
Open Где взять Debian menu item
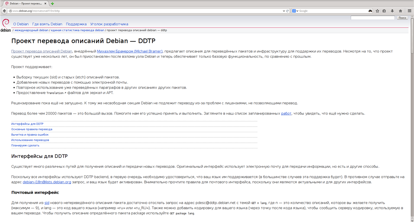pos(47,24)
